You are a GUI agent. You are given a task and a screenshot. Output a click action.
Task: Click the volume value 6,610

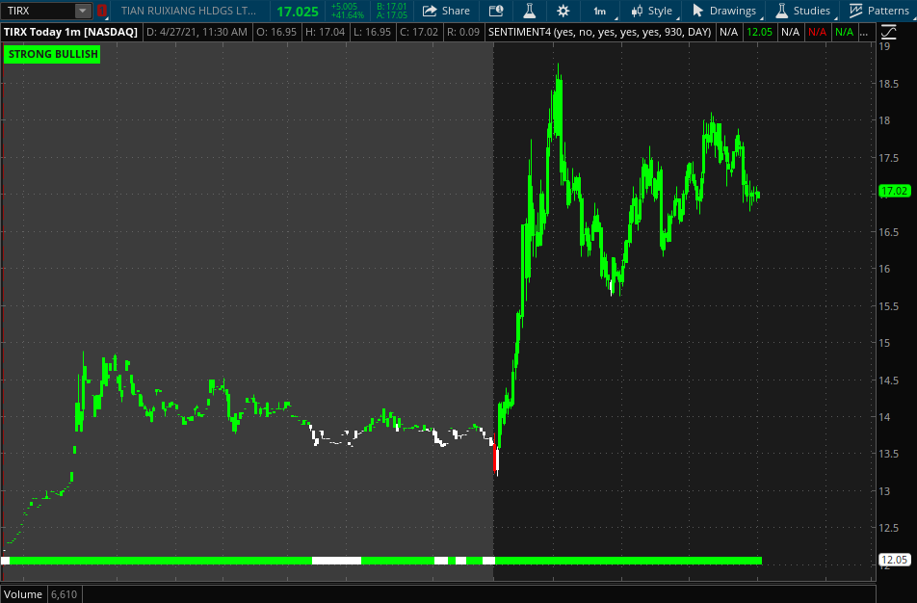tap(64, 594)
